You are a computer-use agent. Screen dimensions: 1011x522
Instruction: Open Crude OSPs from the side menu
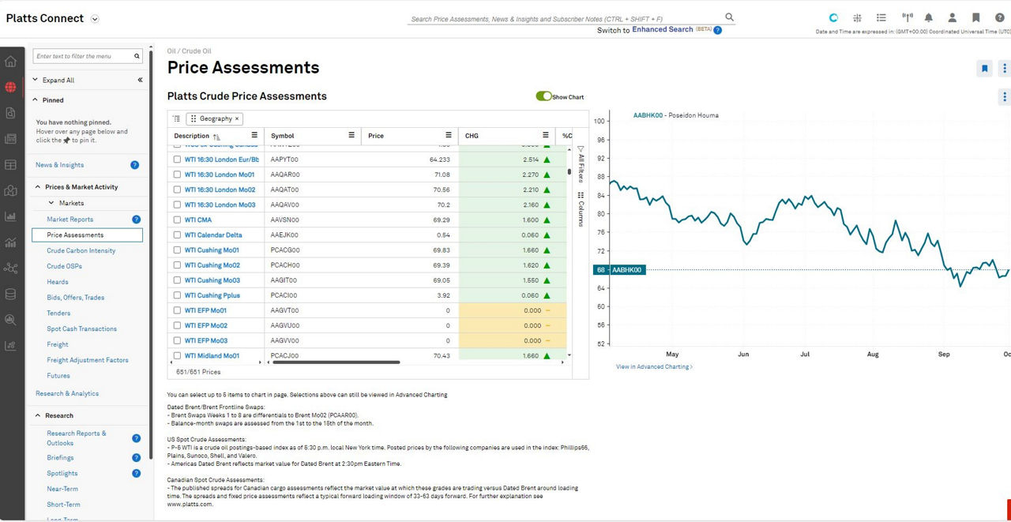(x=64, y=266)
